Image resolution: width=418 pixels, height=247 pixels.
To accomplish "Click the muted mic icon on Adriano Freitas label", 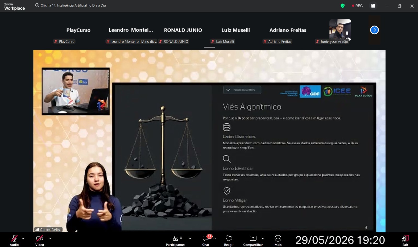I will click(265, 42).
